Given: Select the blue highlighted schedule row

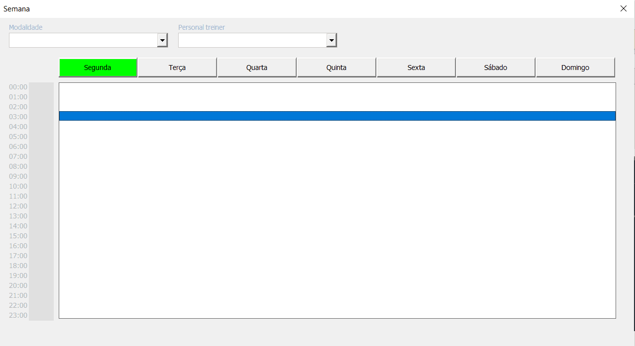Looking at the screenshot, I should [x=337, y=116].
